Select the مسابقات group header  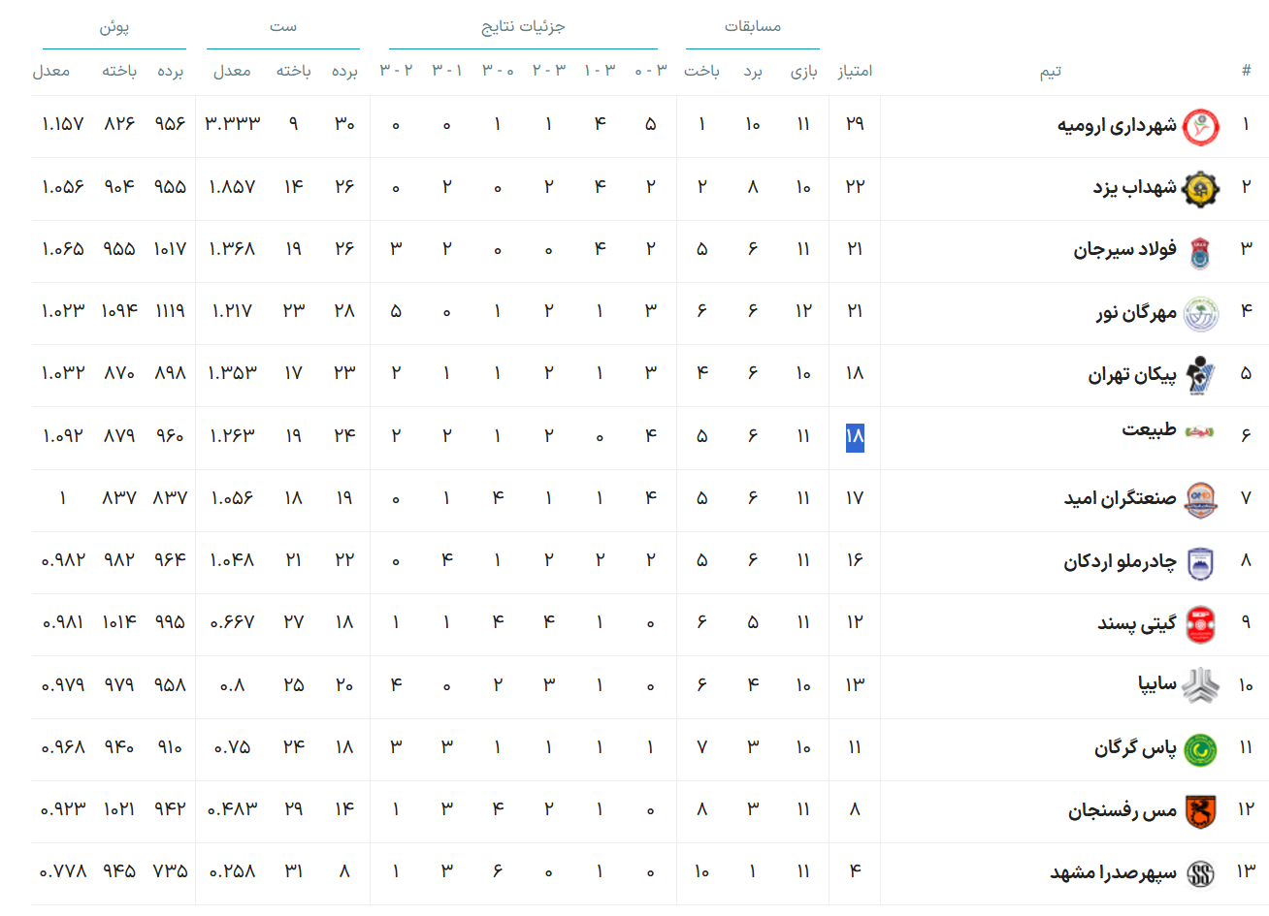753,26
